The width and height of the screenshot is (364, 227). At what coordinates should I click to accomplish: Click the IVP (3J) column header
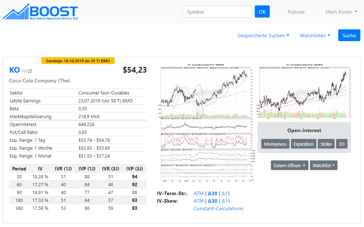click(134, 169)
